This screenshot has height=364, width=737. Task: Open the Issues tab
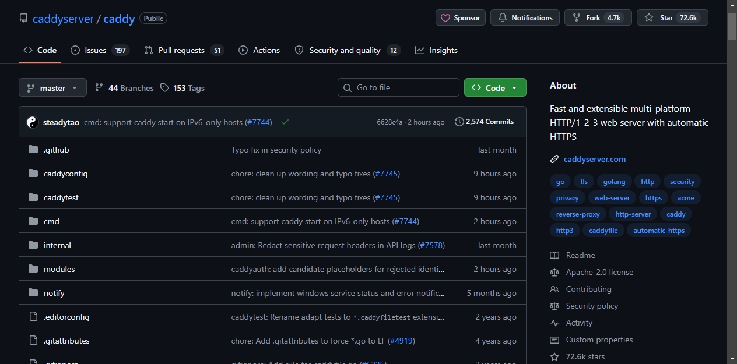(99, 50)
